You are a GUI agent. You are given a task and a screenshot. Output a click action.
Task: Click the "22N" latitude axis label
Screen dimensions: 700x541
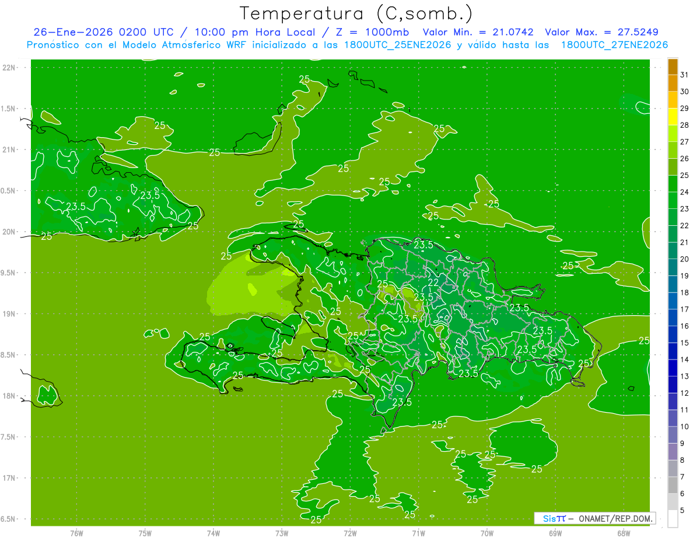(9, 68)
